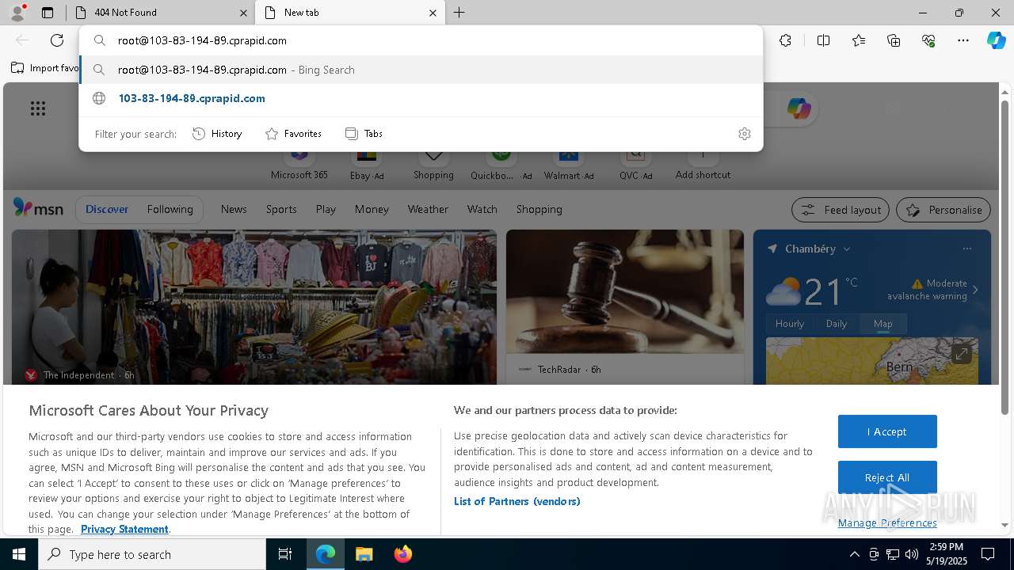Open the tab actions menu icon

pyautogui.click(x=48, y=13)
